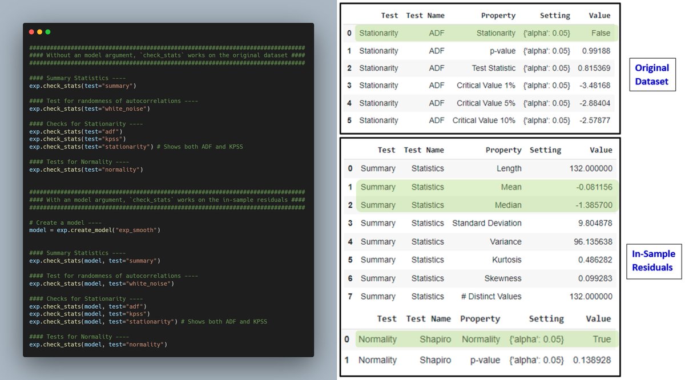Select the line exp.check_stats(test="adf")
This screenshot has width=685, height=380.
[76, 131]
